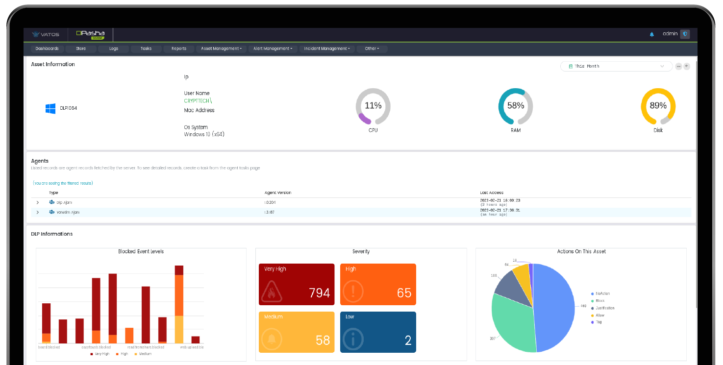Open the Store menu item
This screenshot has height=365, width=723.
tap(81, 49)
